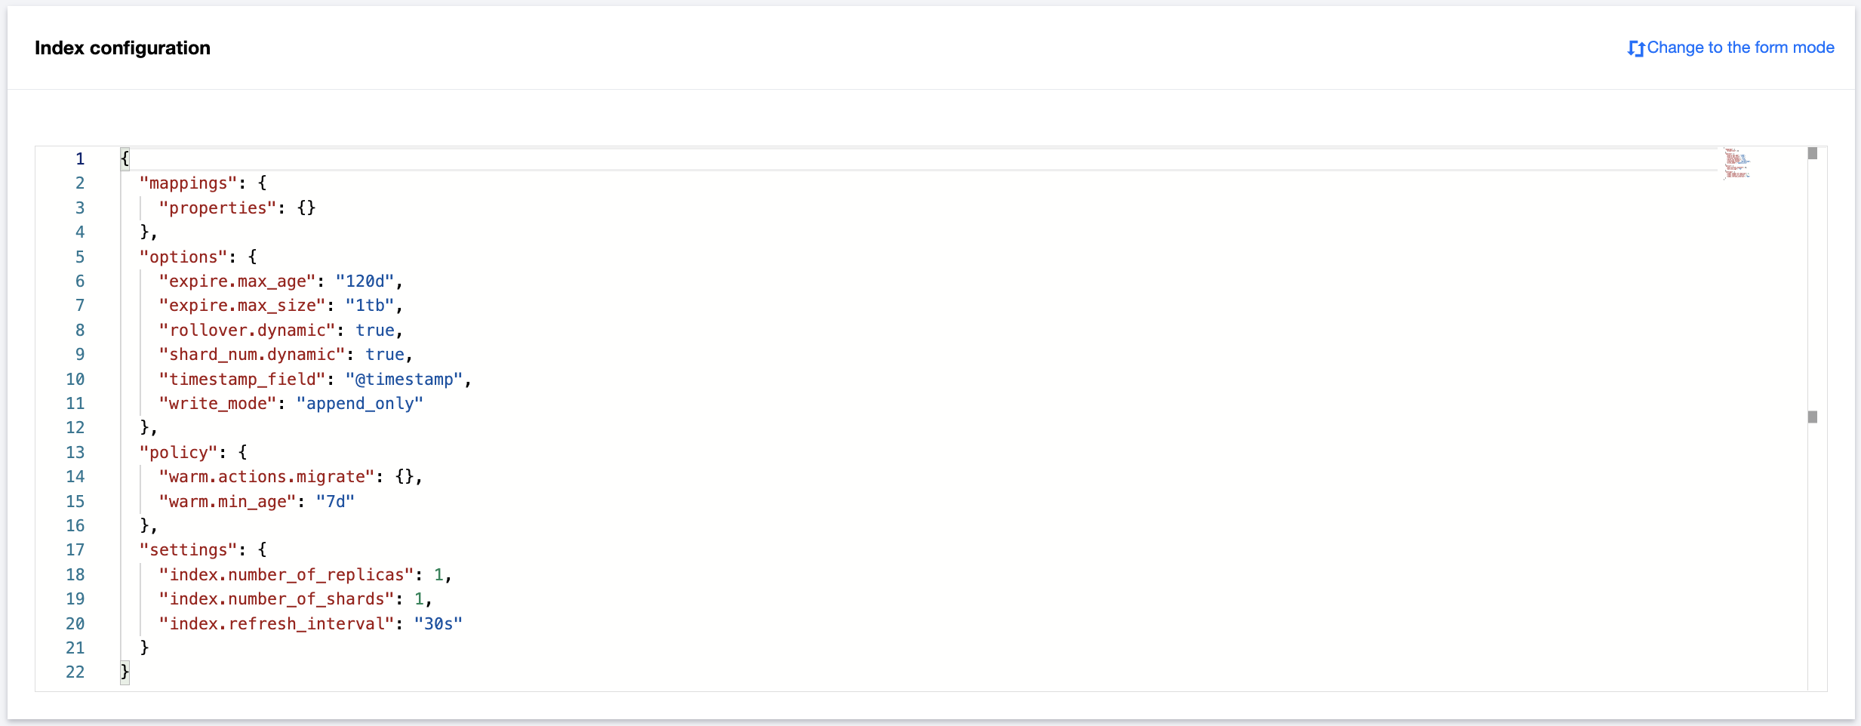Click the "mappings" key on line 2
Viewport: 1861px width, 726px height.
point(188,183)
